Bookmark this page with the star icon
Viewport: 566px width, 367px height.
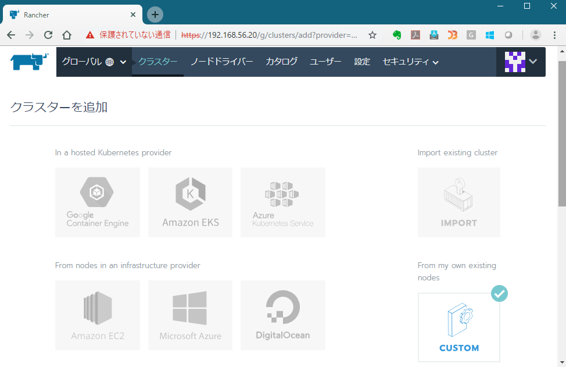click(372, 35)
